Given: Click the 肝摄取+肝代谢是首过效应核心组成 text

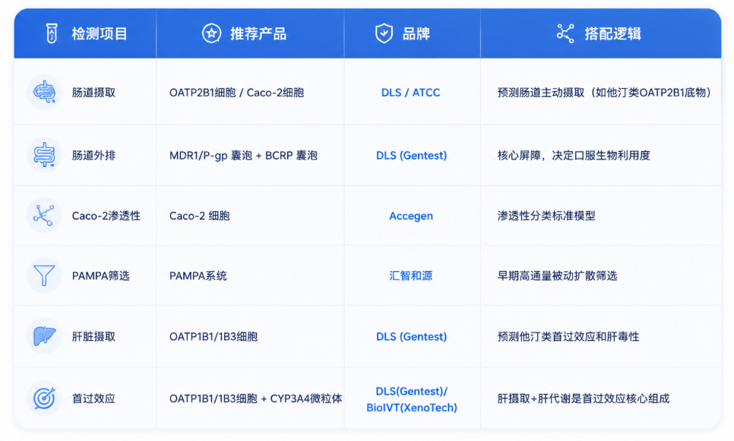Looking at the screenshot, I should 584,398.
